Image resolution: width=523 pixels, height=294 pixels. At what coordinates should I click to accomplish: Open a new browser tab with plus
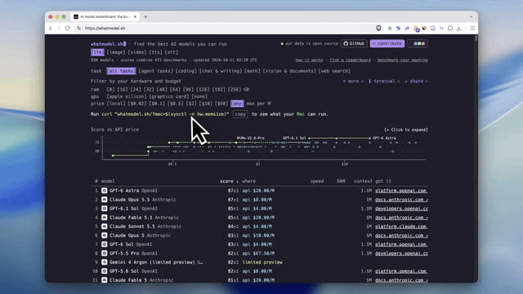tap(145, 16)
